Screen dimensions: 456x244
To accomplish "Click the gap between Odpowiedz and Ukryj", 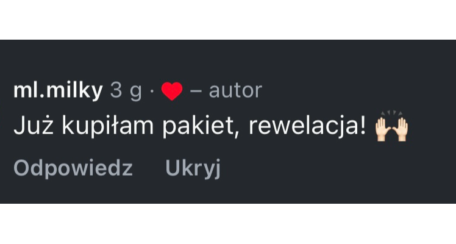I will coord(149,168).
